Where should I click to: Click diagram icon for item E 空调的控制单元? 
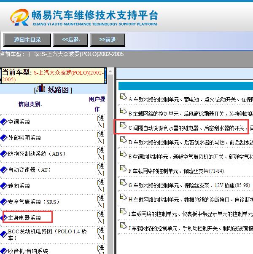point(124,154)
